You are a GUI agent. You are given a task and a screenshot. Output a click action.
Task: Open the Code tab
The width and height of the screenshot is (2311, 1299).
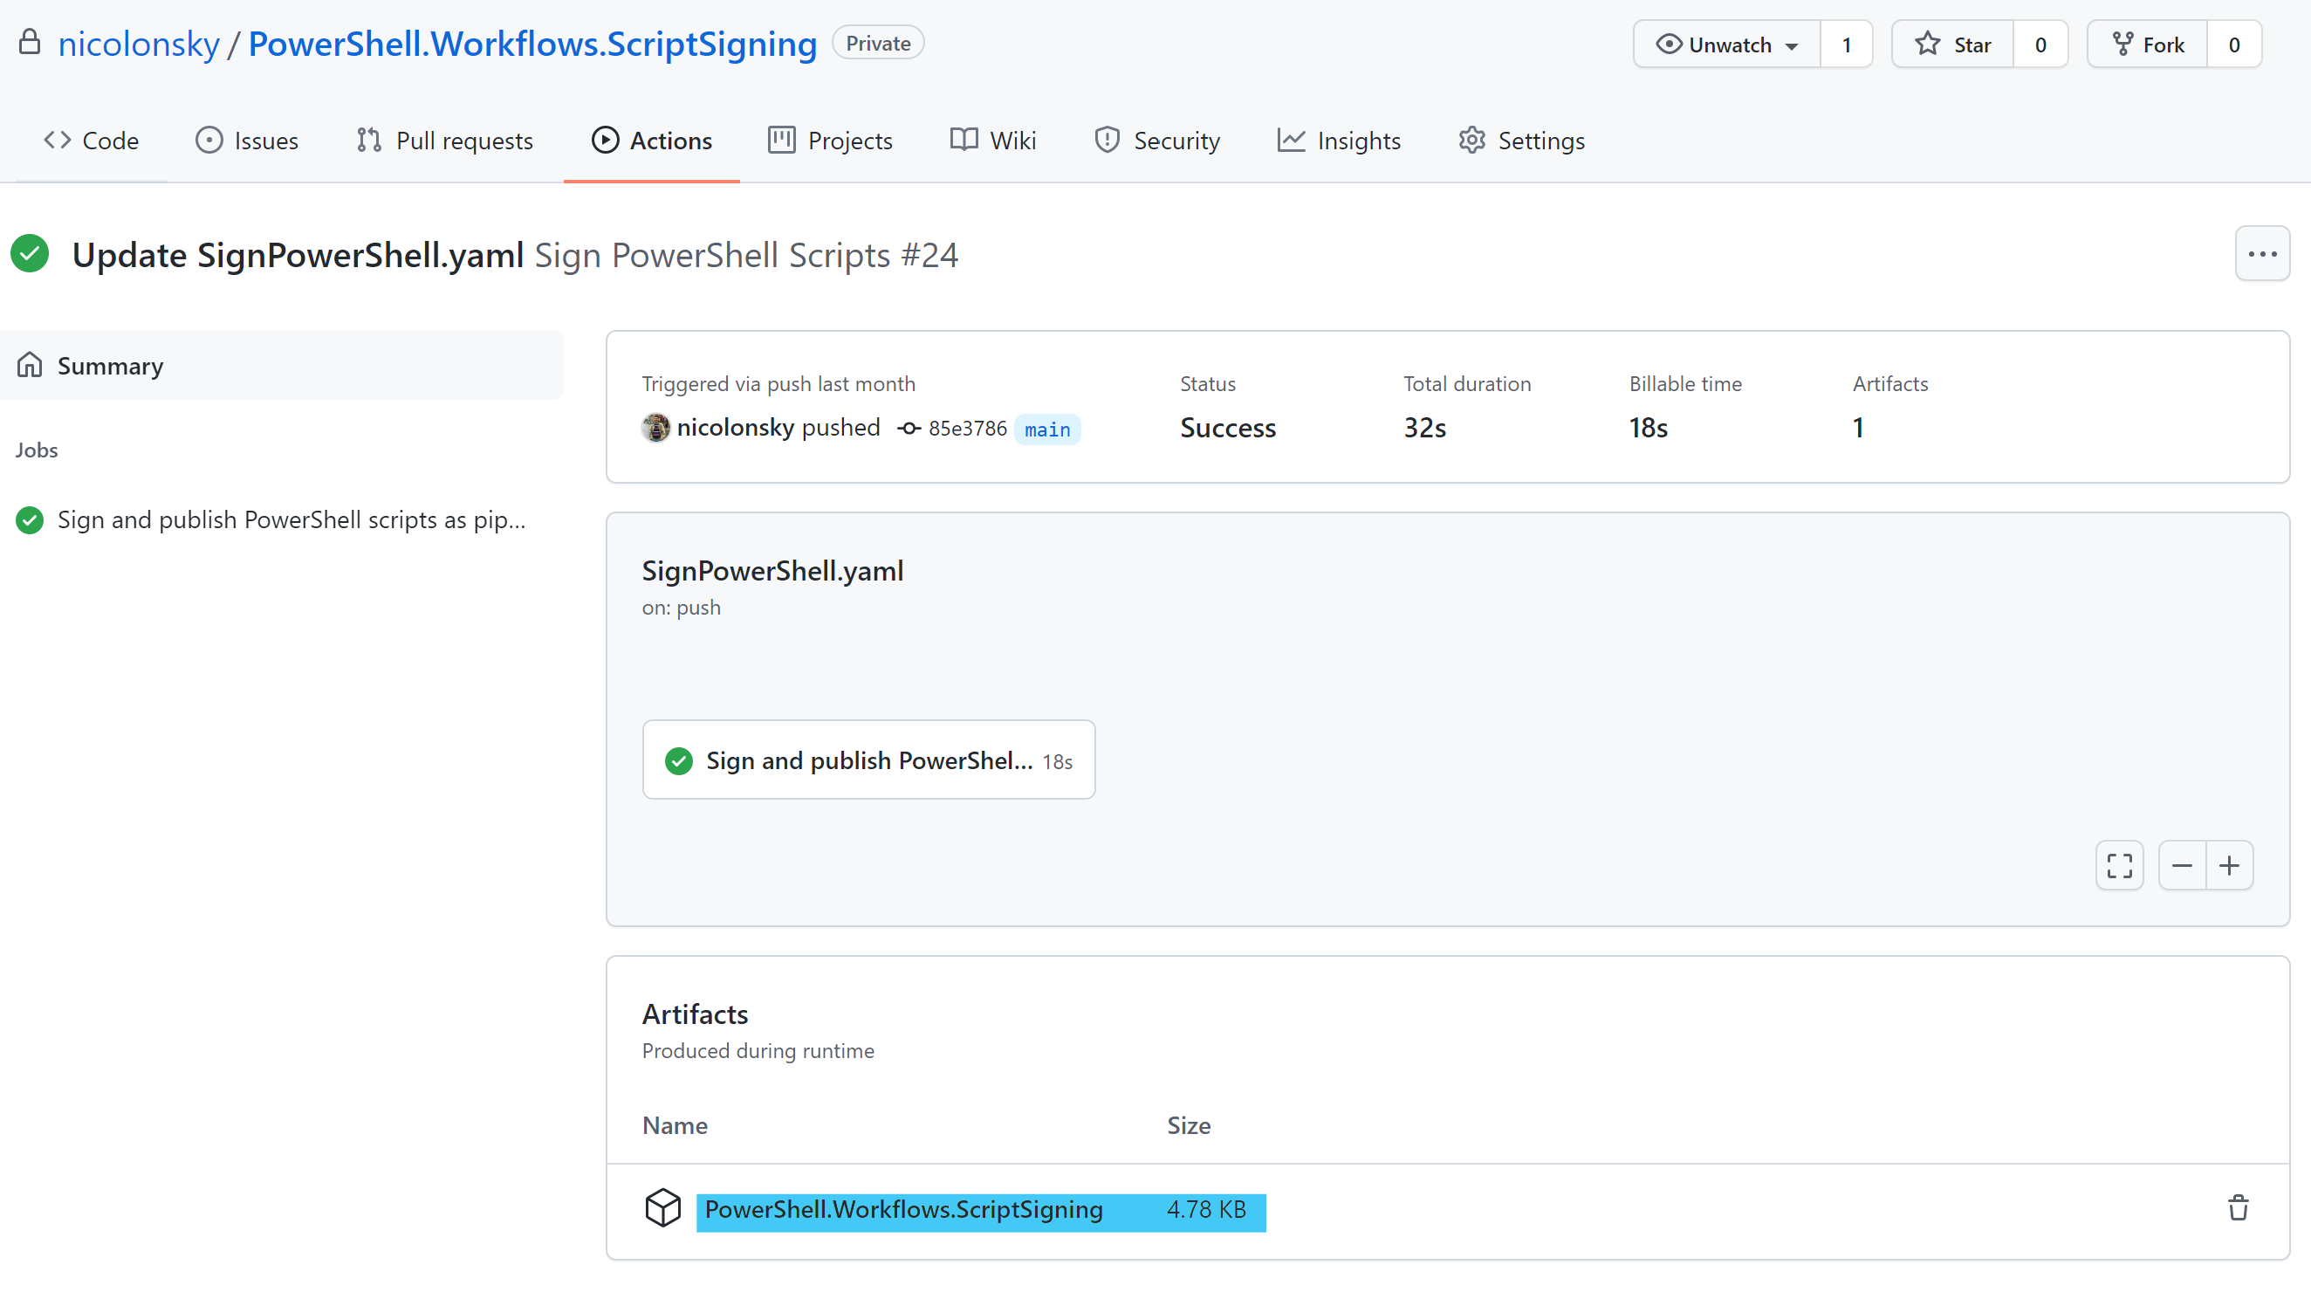click(x=91, y=140)
